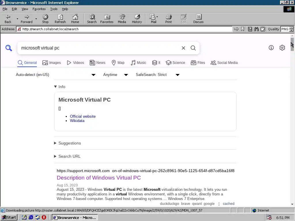Open search preferences gear icon
The width and height of the screenshot is (295, 221).
pos(282,47)
